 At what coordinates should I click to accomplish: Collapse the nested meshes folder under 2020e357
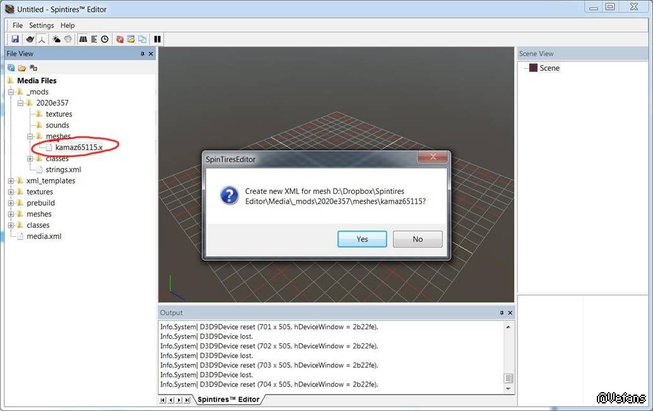pos(30,136)
